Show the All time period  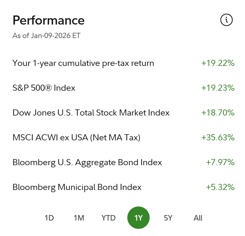point(198,218)
